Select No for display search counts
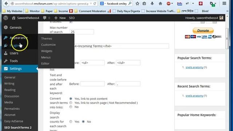This screenshot has width=233, height=131. (83, 122)
